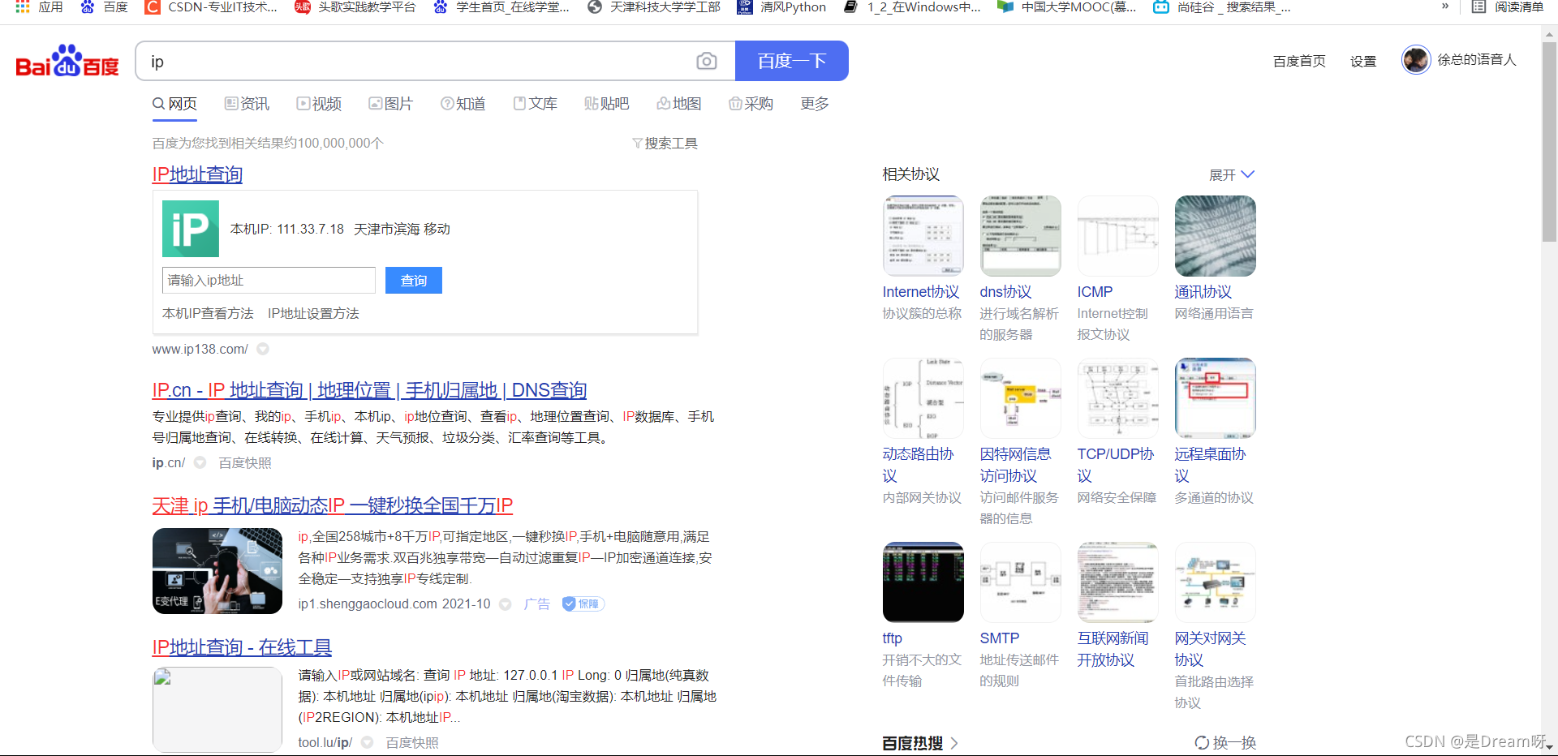
Task: Open the E变代理 ad thumbnail
Action: [217, 571]
